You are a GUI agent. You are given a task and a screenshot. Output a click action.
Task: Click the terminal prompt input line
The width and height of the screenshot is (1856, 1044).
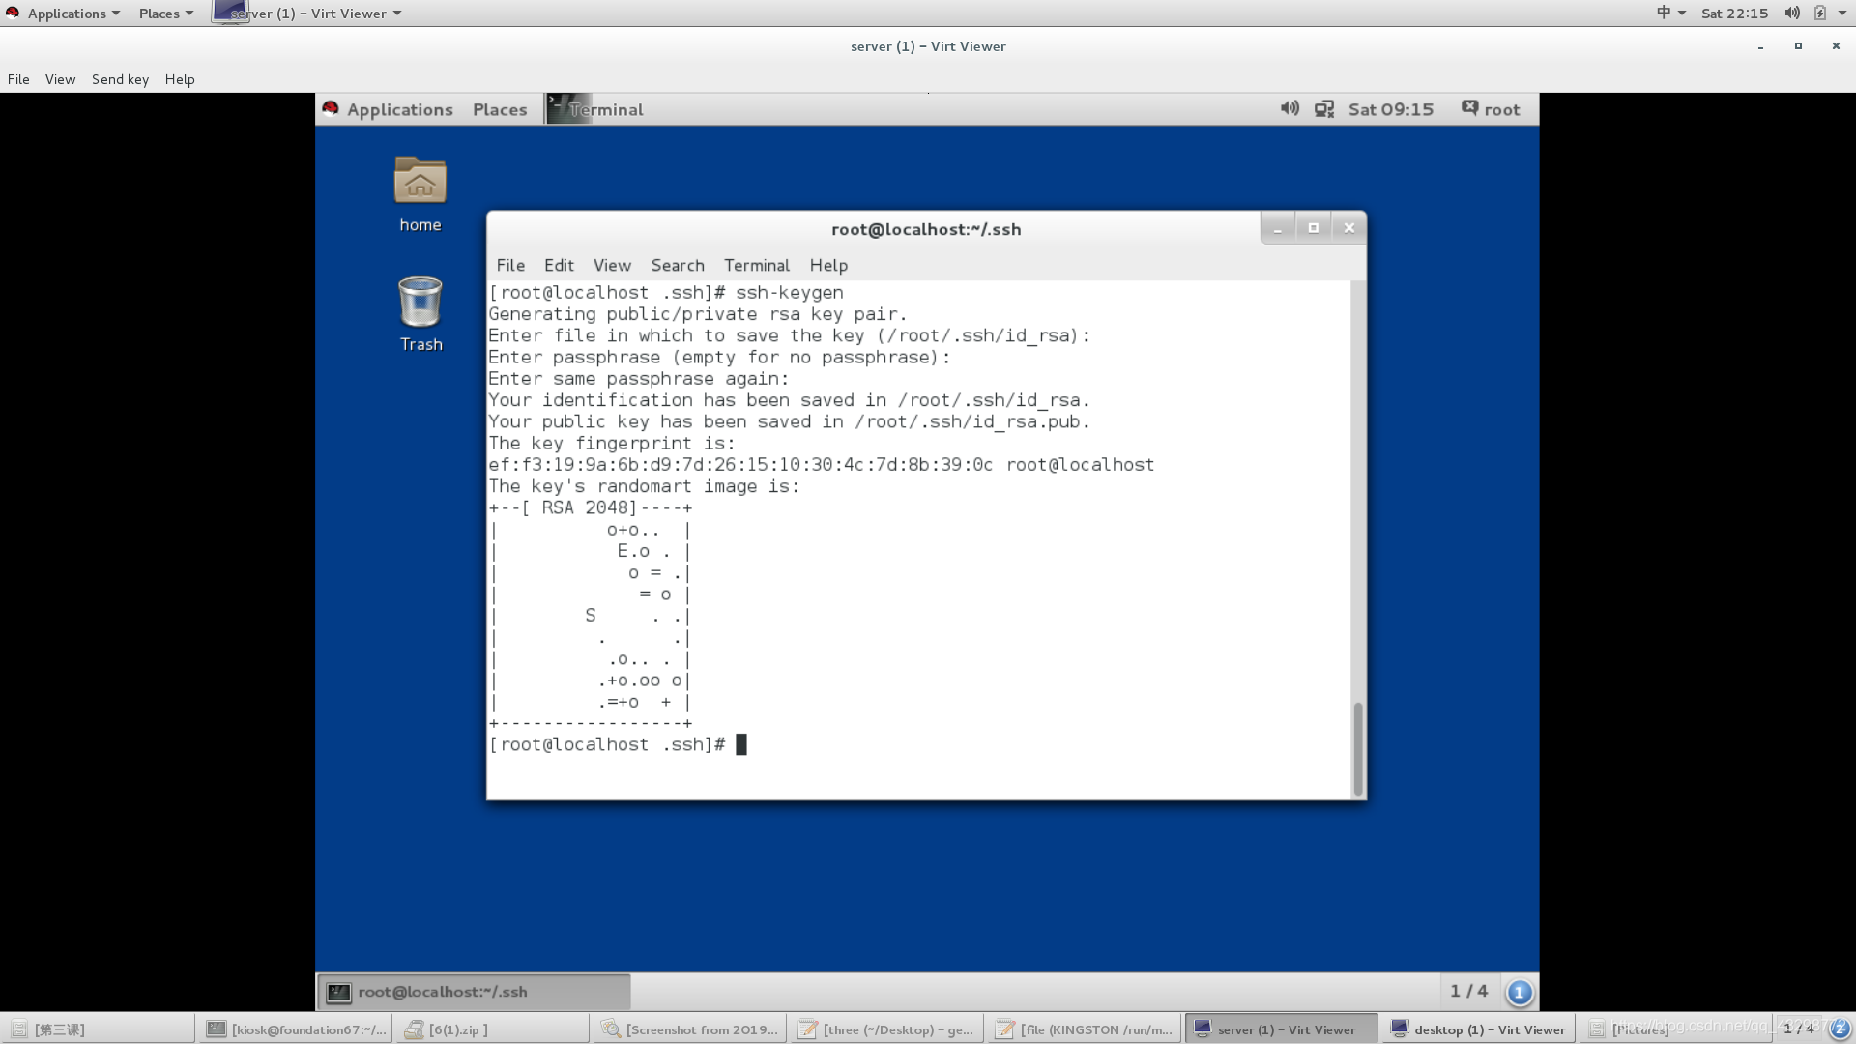pyautogui.click(x=919, y=744)
